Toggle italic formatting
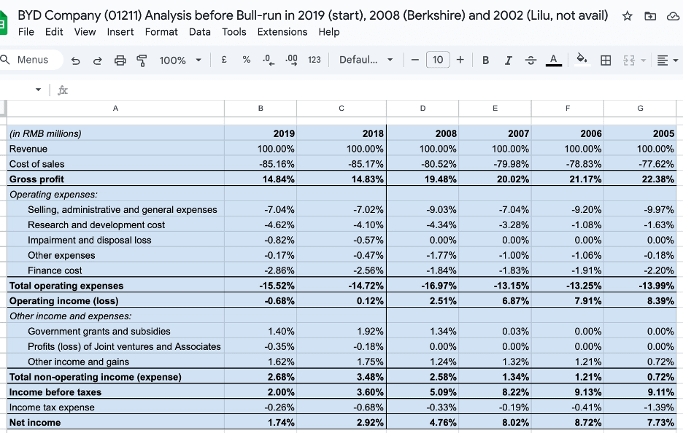 (x=508, y=60)
